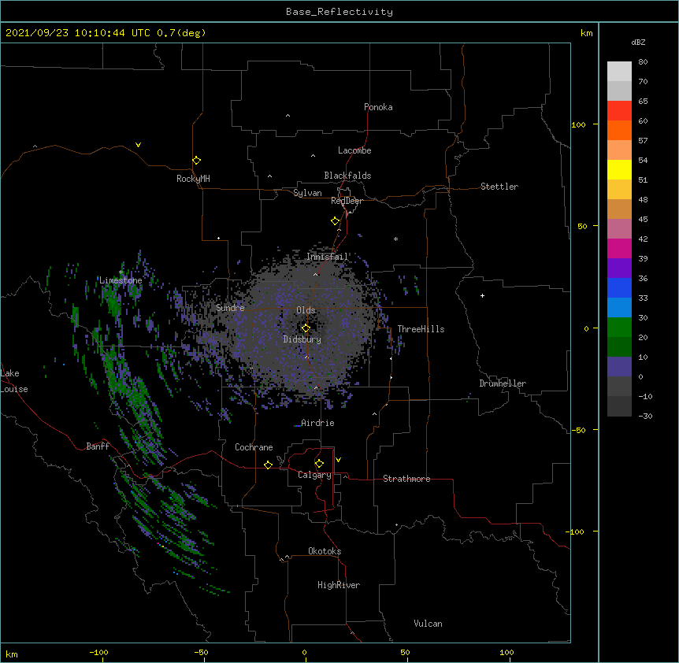Image resolution: width=679 pixels, height=663 pixels.
Task: Click the Sylvan label
Action: (x=307, y=193)
